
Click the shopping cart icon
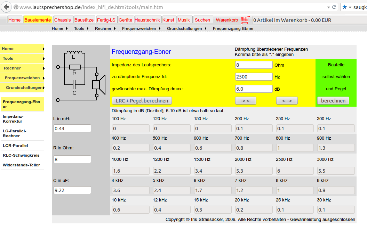pyautogui.click(x=245, y=20)
